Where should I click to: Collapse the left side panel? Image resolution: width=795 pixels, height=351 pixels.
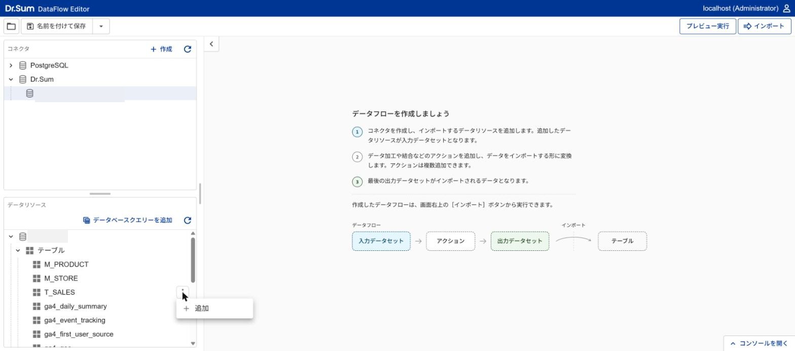point(211,44)
